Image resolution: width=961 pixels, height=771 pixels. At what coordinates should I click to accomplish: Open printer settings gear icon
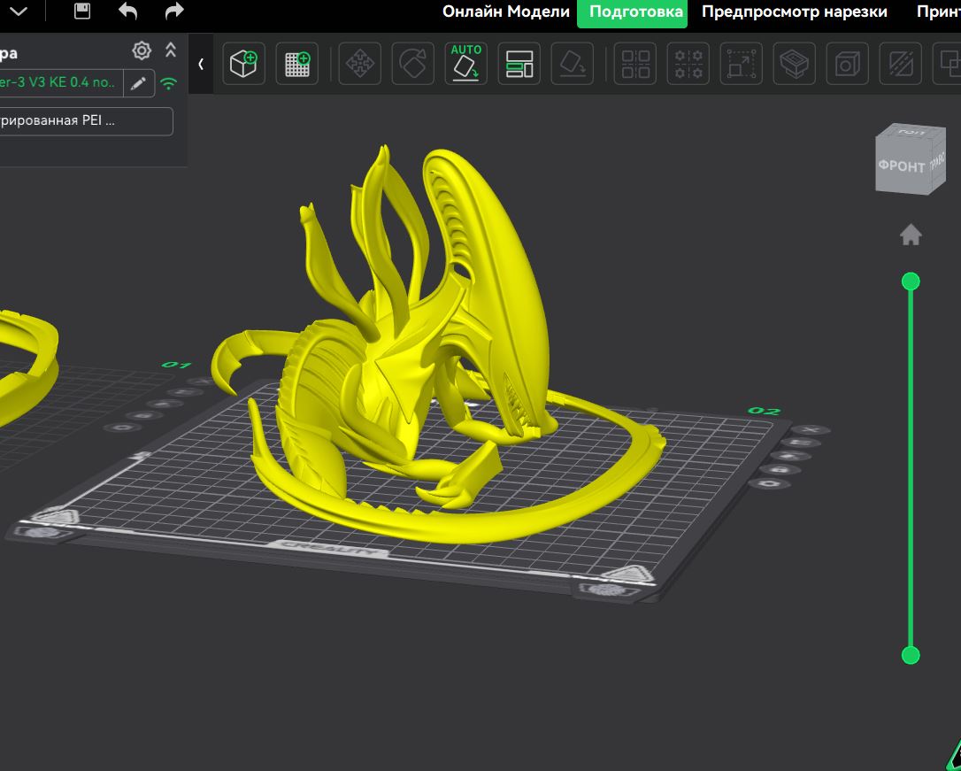click(142, 50)
